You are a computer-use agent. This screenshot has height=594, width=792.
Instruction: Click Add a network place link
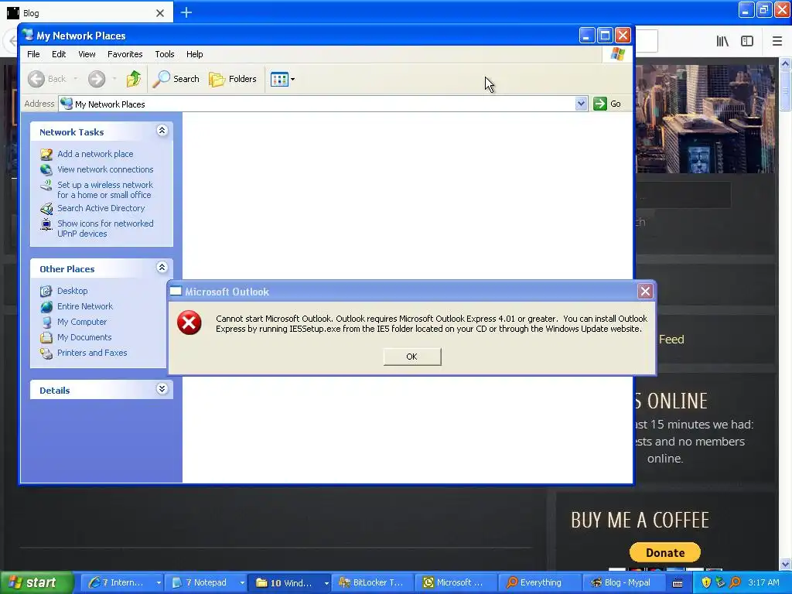click(x=95, y=154)
